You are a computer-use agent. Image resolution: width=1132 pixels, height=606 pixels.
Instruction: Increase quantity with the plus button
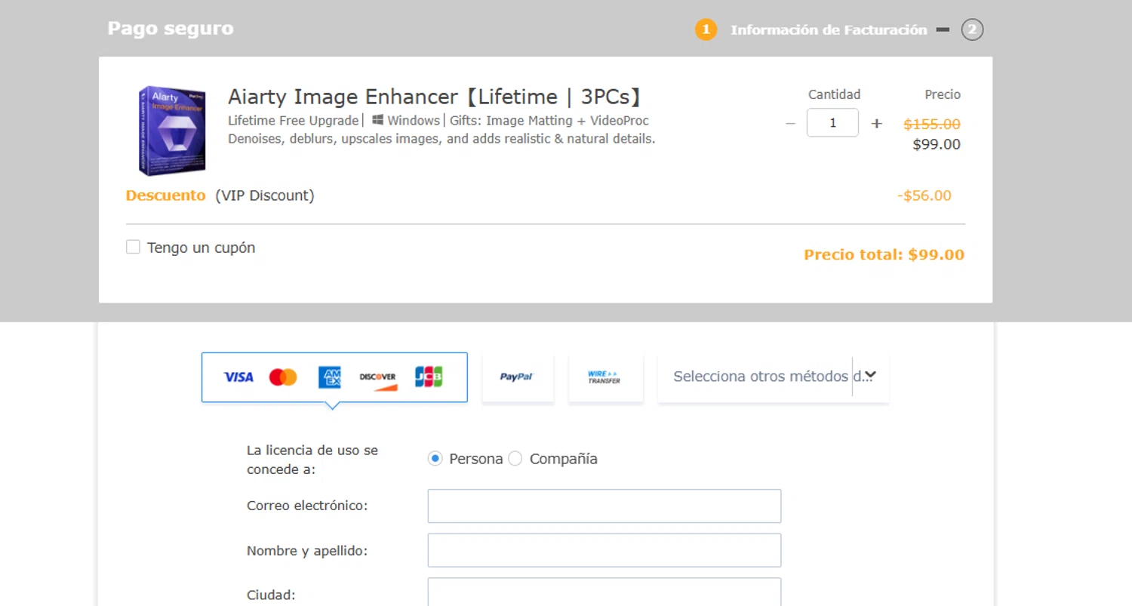[876, 123]
